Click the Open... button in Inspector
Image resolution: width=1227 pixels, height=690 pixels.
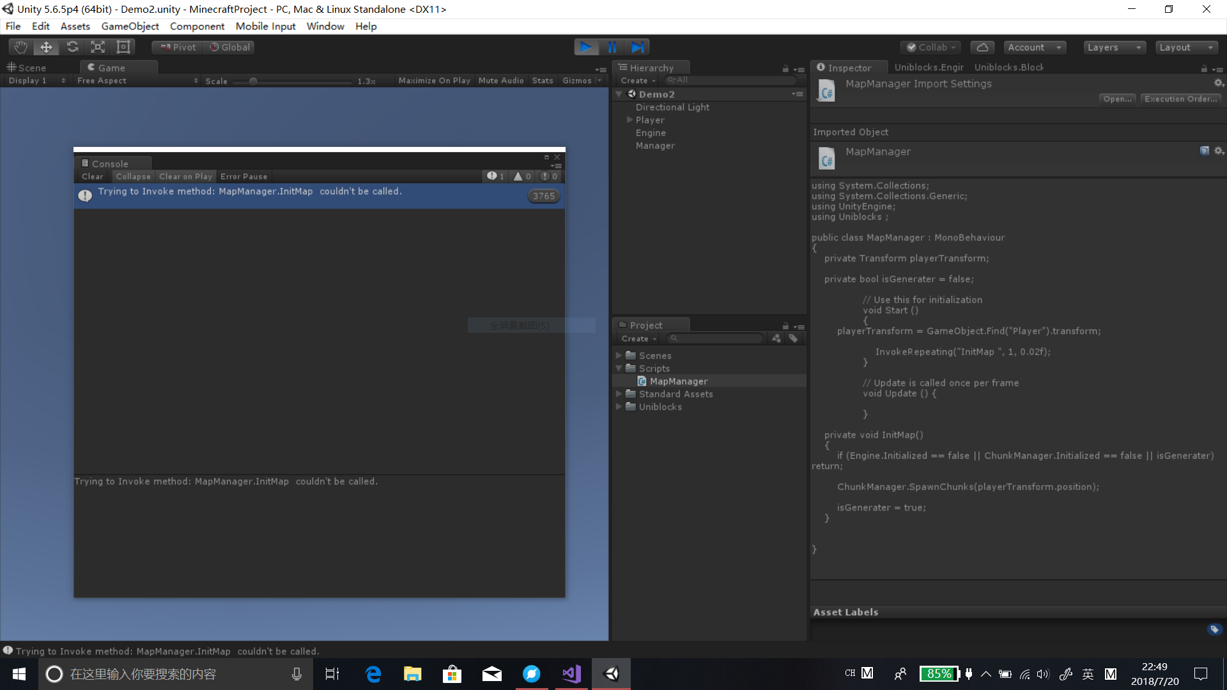click(1117, 99)
